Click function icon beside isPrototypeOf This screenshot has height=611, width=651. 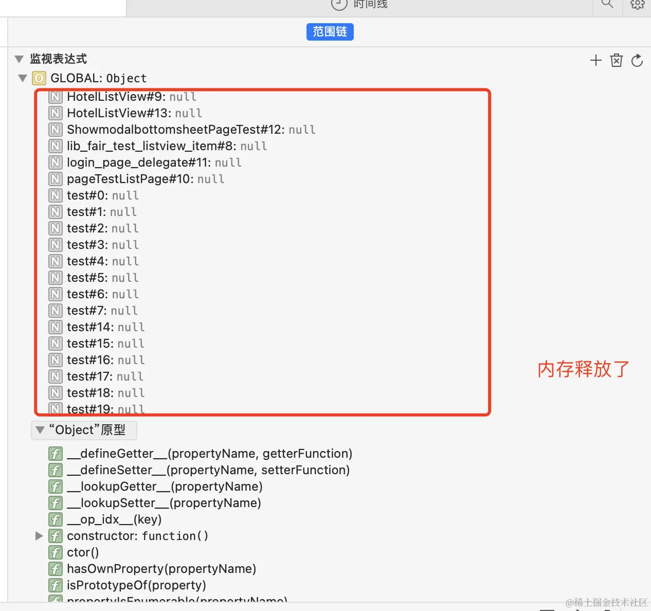tap(56, 585)
